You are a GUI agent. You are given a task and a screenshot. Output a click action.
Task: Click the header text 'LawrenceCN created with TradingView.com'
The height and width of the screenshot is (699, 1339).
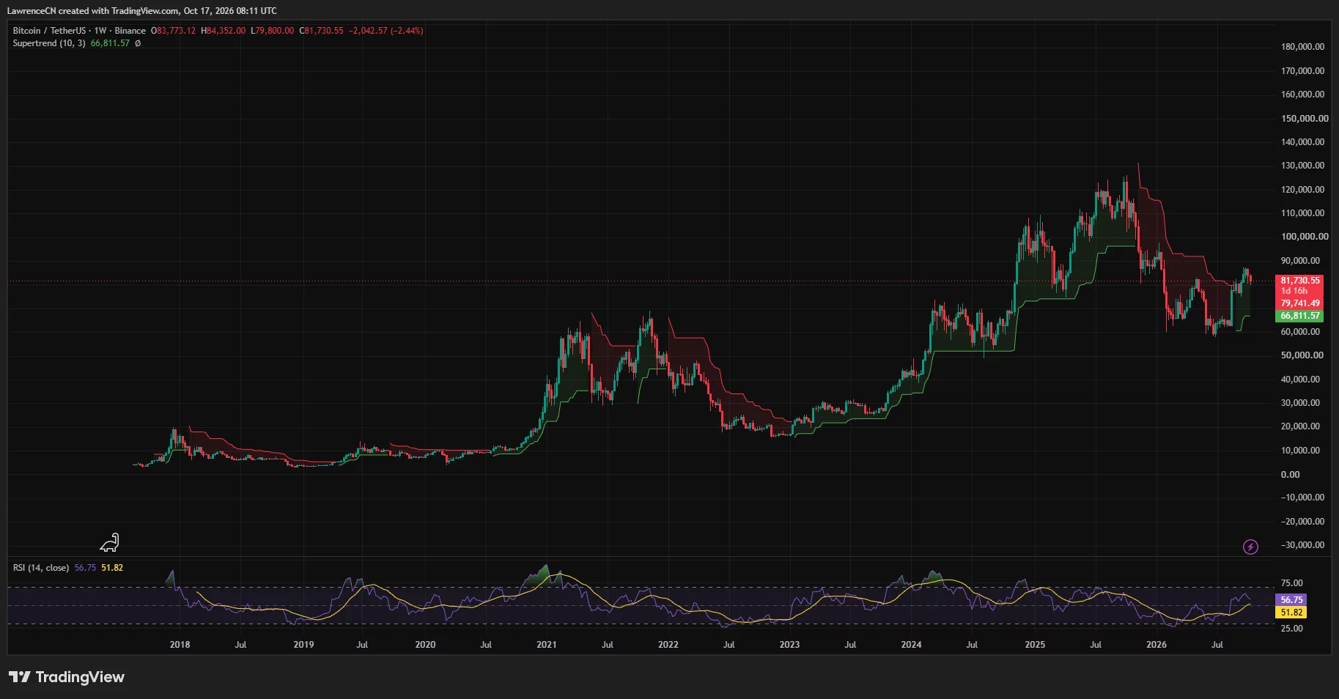click(x=93, y=11)
